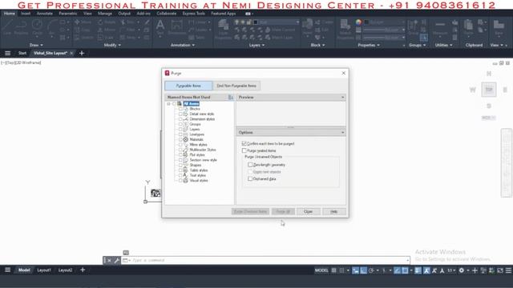This screenshot has width=513, height=288.
Task: Select the Line tool in ribbon
Action: tap(7, 26)
